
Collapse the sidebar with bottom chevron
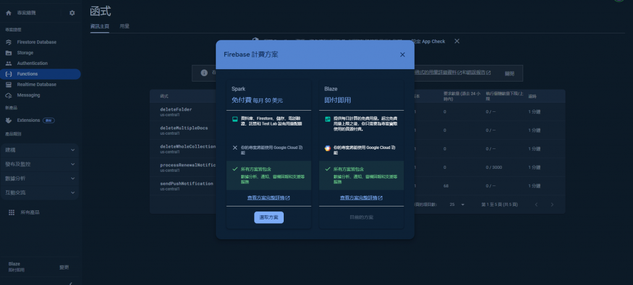click(71, 283)
